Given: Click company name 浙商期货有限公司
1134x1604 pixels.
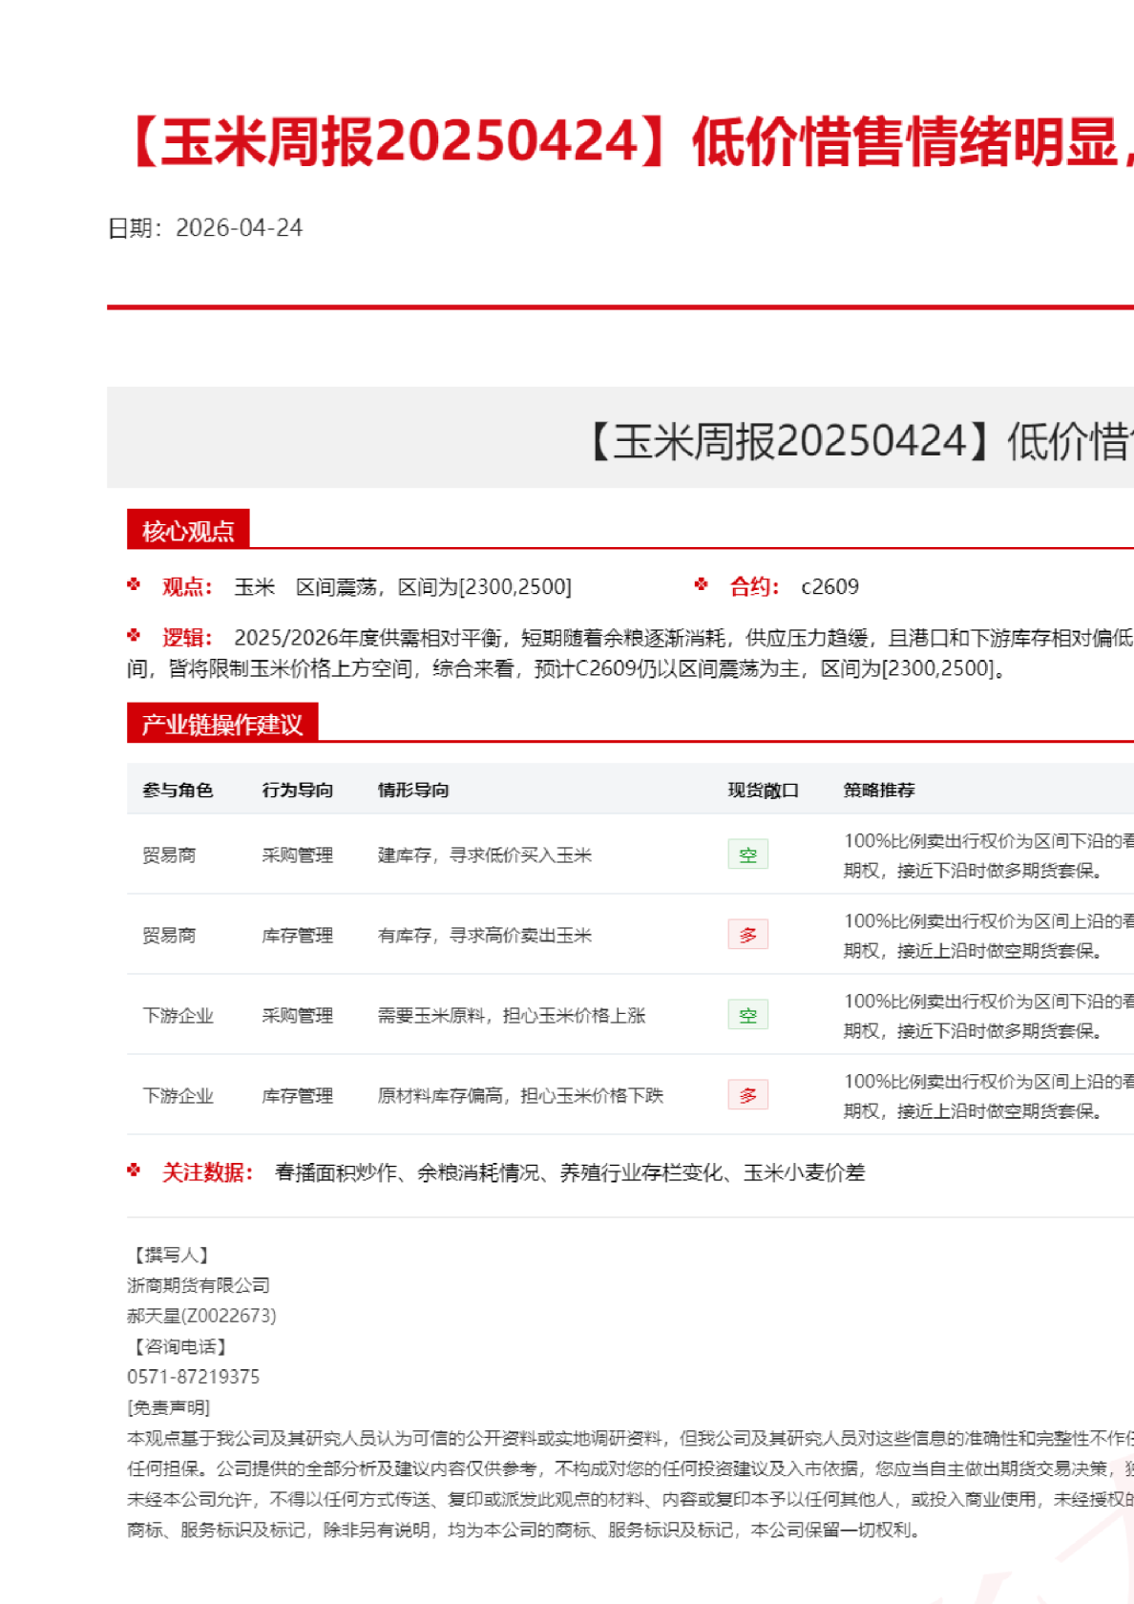Looking at the screenshot, I should (199, 1285).
